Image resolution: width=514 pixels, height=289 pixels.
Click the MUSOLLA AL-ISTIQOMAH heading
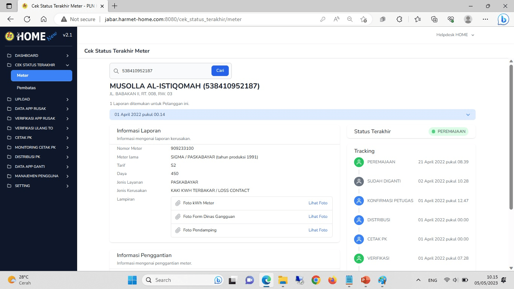(x=184, y=86)
